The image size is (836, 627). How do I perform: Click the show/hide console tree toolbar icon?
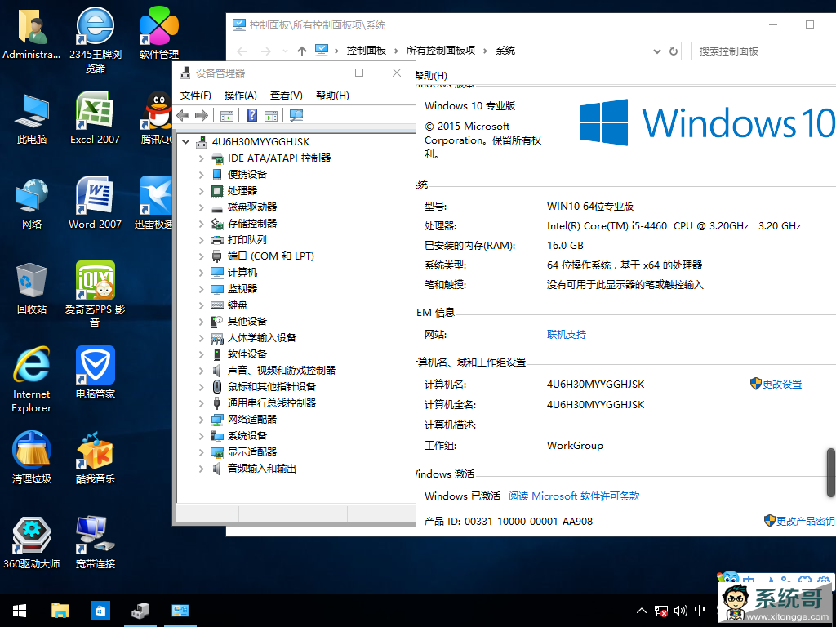[227, 115]
